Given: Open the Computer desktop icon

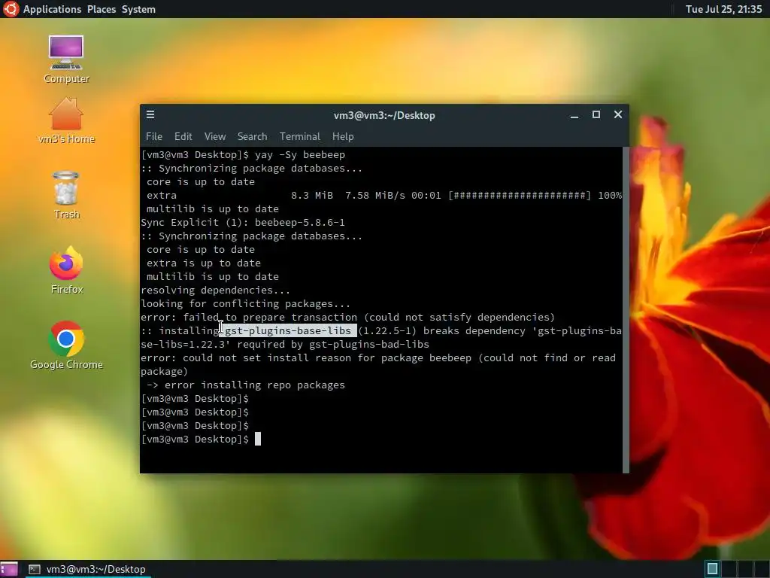Looking at the screenshot, I should (x=66, y=59).
